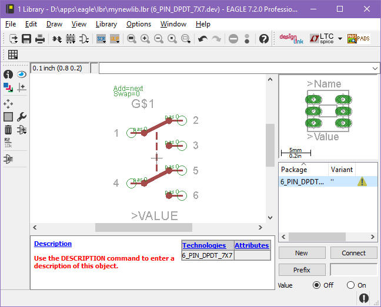Select the Info tool in sidebar
The image size is (381, 307).
pos(8,75)
